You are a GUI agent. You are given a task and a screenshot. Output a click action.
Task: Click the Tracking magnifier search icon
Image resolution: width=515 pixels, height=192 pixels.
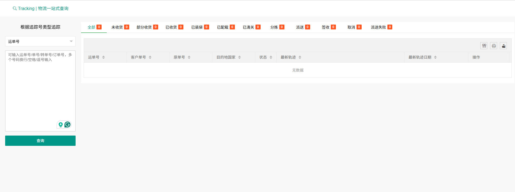tap(15, 9)
